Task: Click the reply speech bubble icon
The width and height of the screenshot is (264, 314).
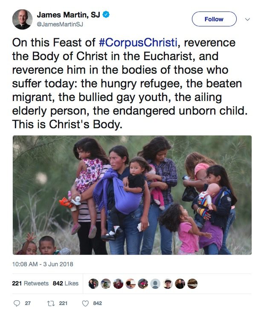Action: point(17,303)
